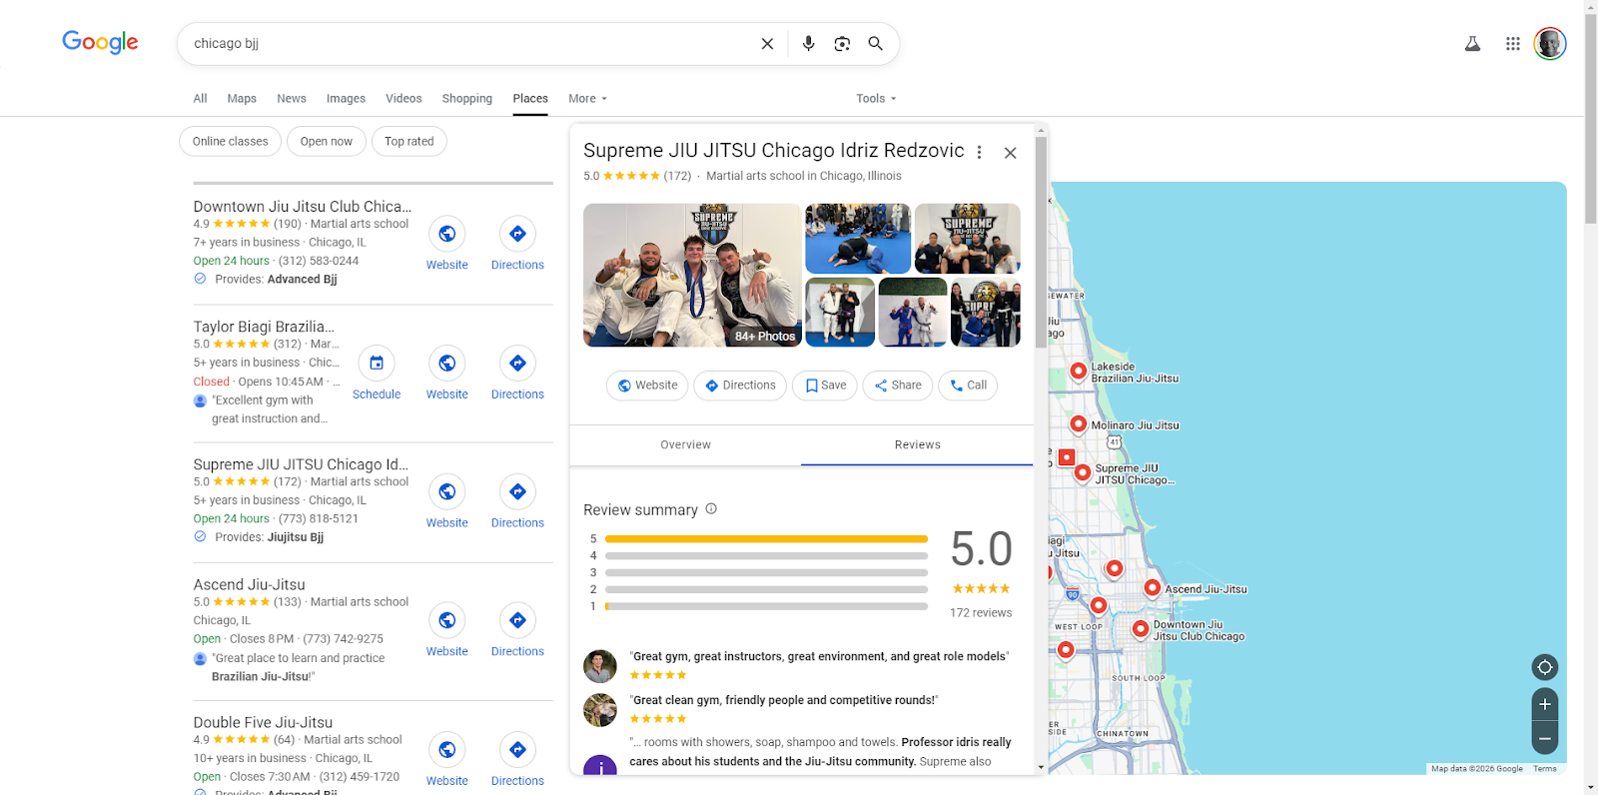Click the Website button in details panel
1598x795 pixels.
tap(647, 386)
